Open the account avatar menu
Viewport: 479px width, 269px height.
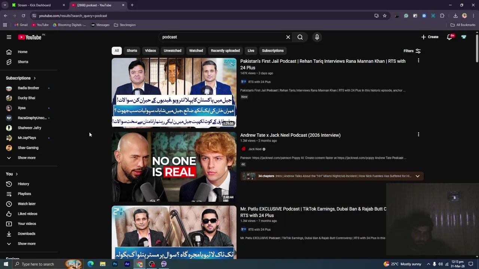[464, 37]
